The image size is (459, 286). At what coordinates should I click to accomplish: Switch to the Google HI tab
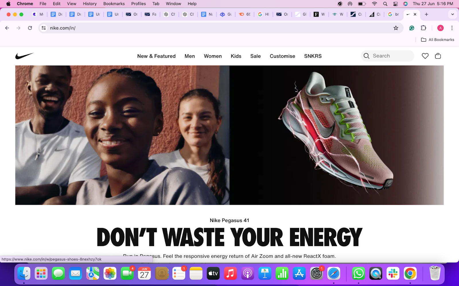[263, 14]
